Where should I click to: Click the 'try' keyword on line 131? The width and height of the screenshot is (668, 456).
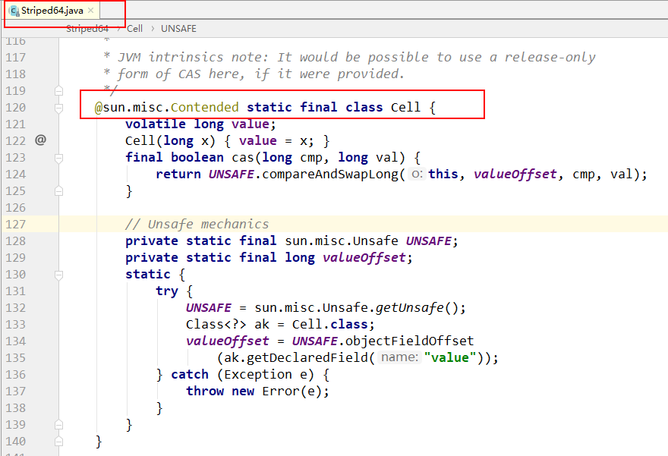(x=166, y=291)
